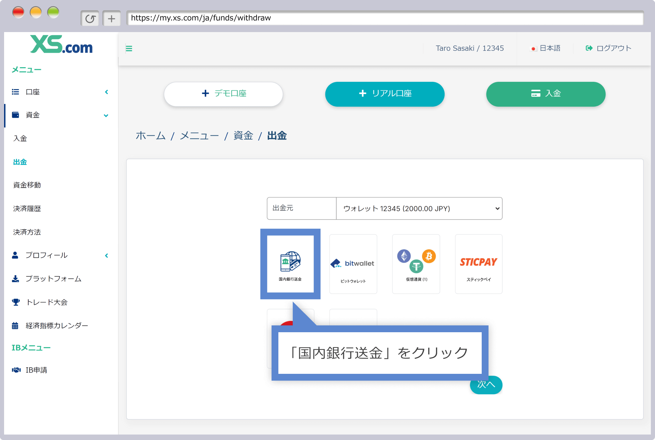Open 決済履歴 in the sidebar
Viewport: 655px width, 440px height.
point(27,208)
